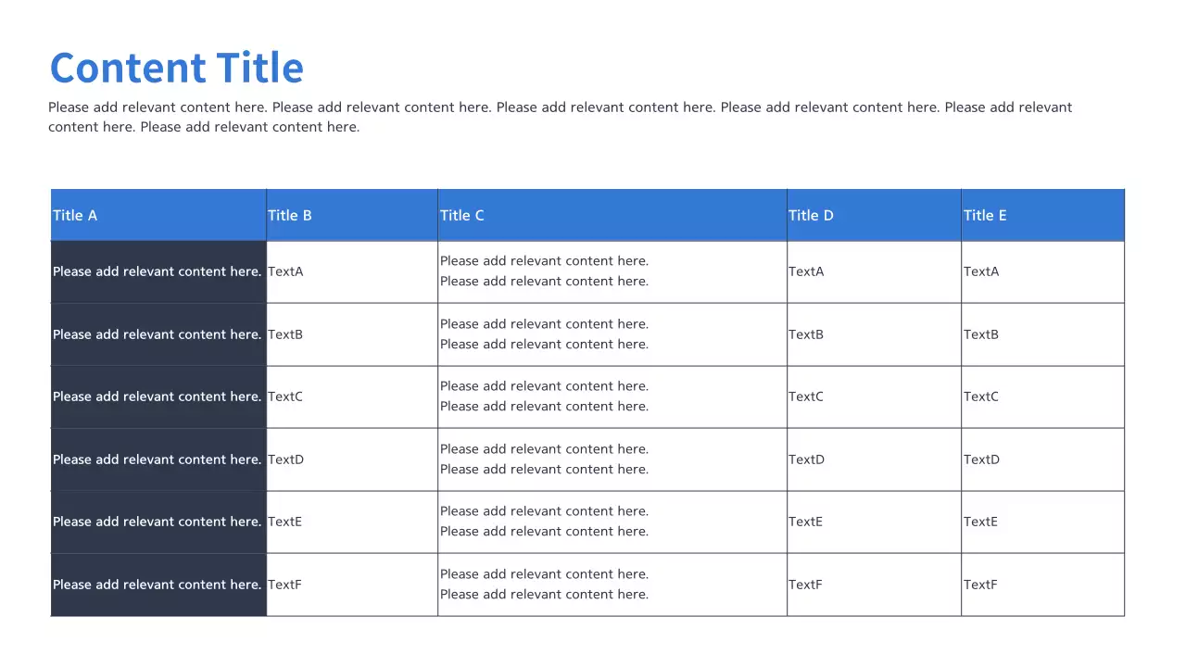
Task: Select TextD in the Title B column
Action: tap(285, 459)
